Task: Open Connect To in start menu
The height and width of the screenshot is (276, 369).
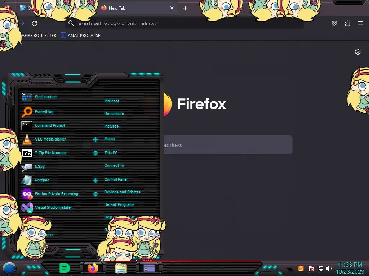Action: pos(114,165)
